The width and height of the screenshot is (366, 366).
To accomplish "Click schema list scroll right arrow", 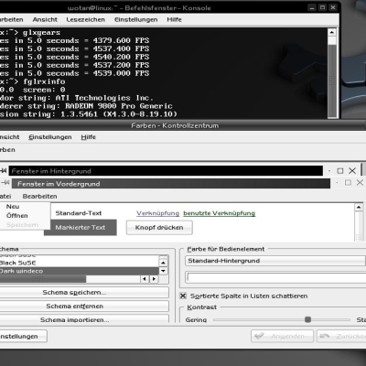I will tap(154, 279).
